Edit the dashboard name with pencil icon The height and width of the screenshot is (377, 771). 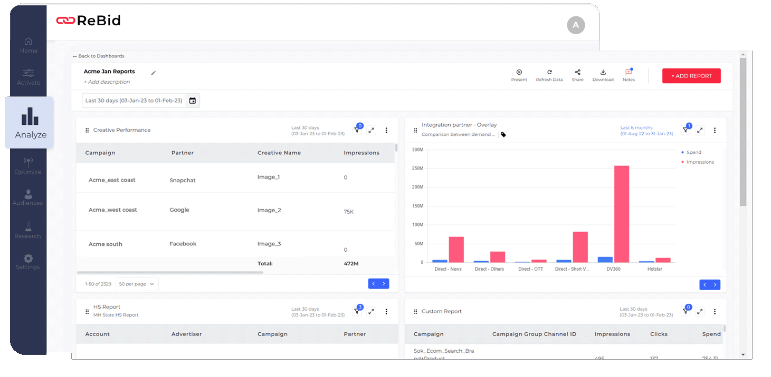154,73
